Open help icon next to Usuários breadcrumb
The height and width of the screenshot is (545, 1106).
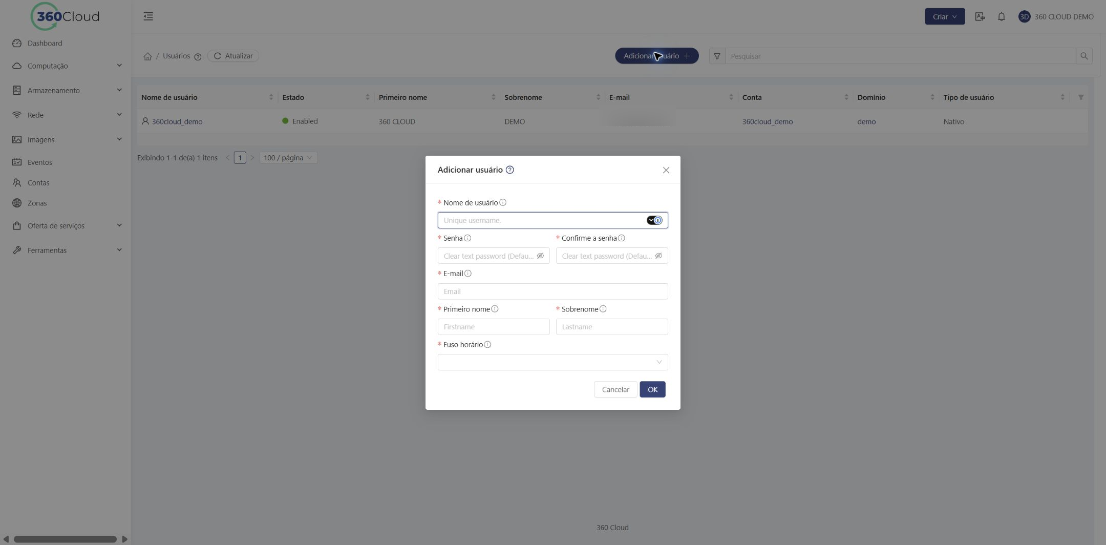click(x=198, y=57)
